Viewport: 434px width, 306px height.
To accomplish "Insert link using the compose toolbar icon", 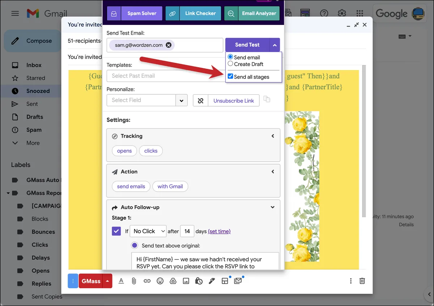I will tap(147, 281).
